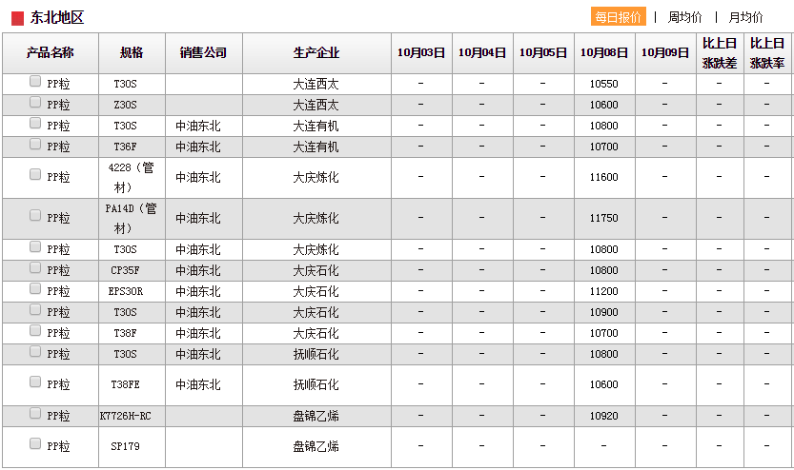Screen dimensions: 794x470
Task: Tick the PA14D（管材）row checkbox
Action: click(x=35, y=215)
